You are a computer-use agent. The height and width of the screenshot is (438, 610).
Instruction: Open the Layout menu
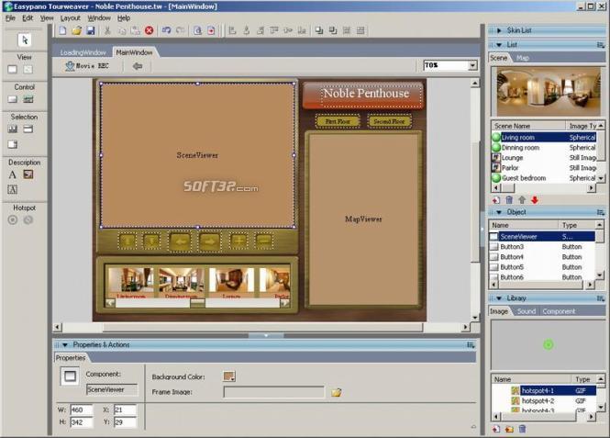70,18
